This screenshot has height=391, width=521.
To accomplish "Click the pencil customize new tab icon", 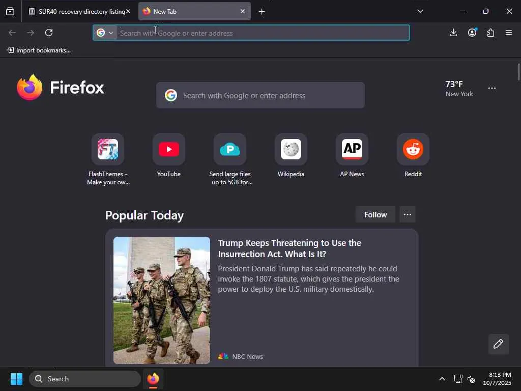I will click(x=498, y=344).
